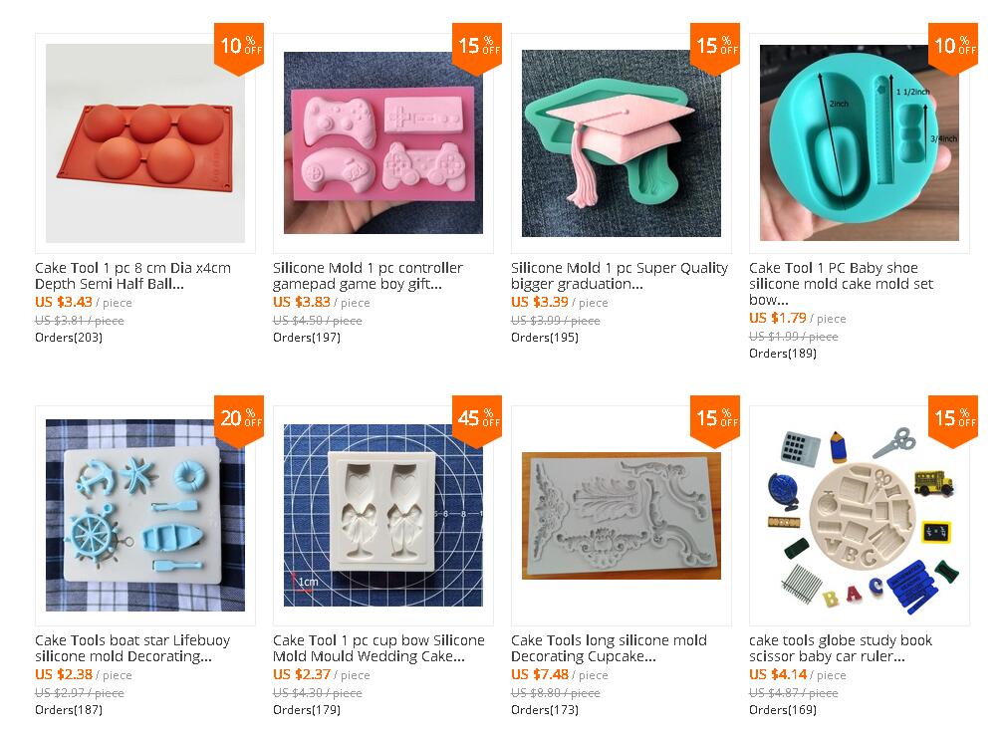
Task: Open the Baby shoe silicone mold title link
Action: tap(841, 284)
